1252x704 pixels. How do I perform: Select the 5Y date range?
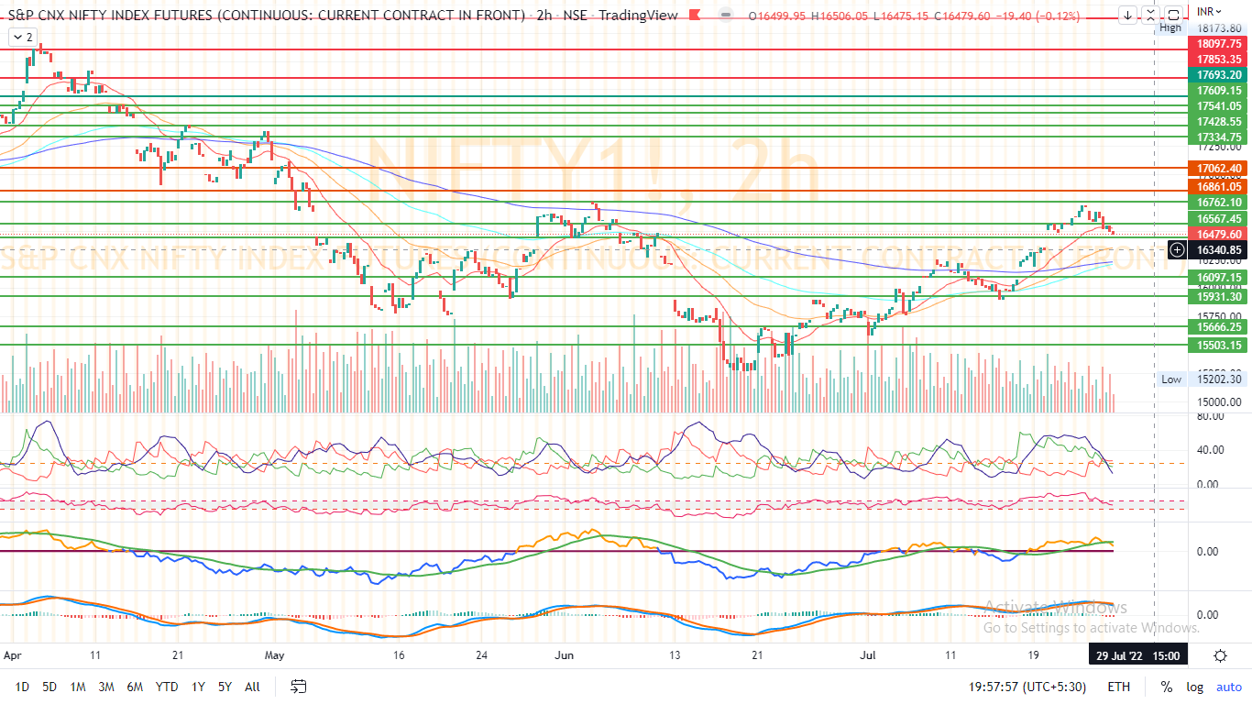coord(225,687)
